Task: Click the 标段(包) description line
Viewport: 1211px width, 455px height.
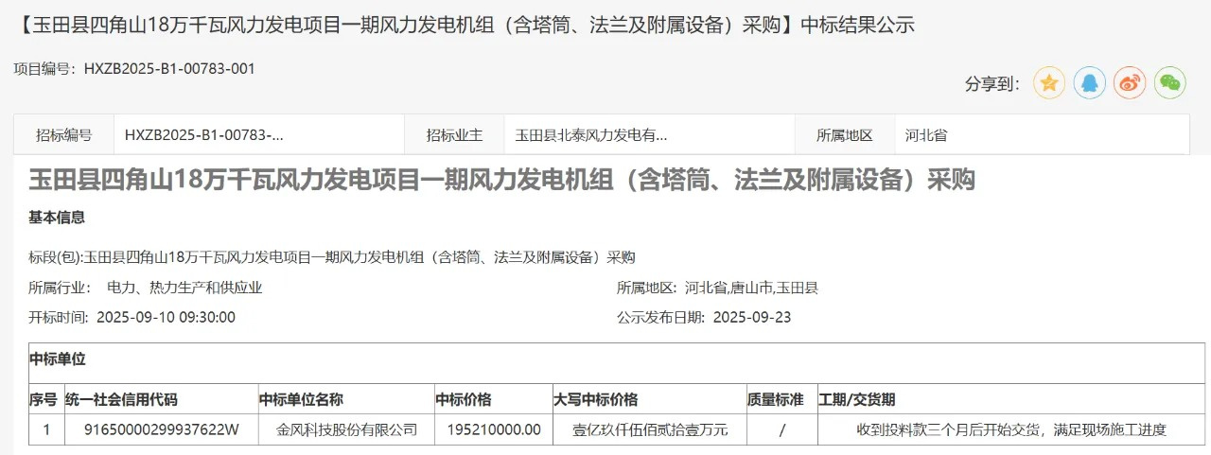Action: 332,257
